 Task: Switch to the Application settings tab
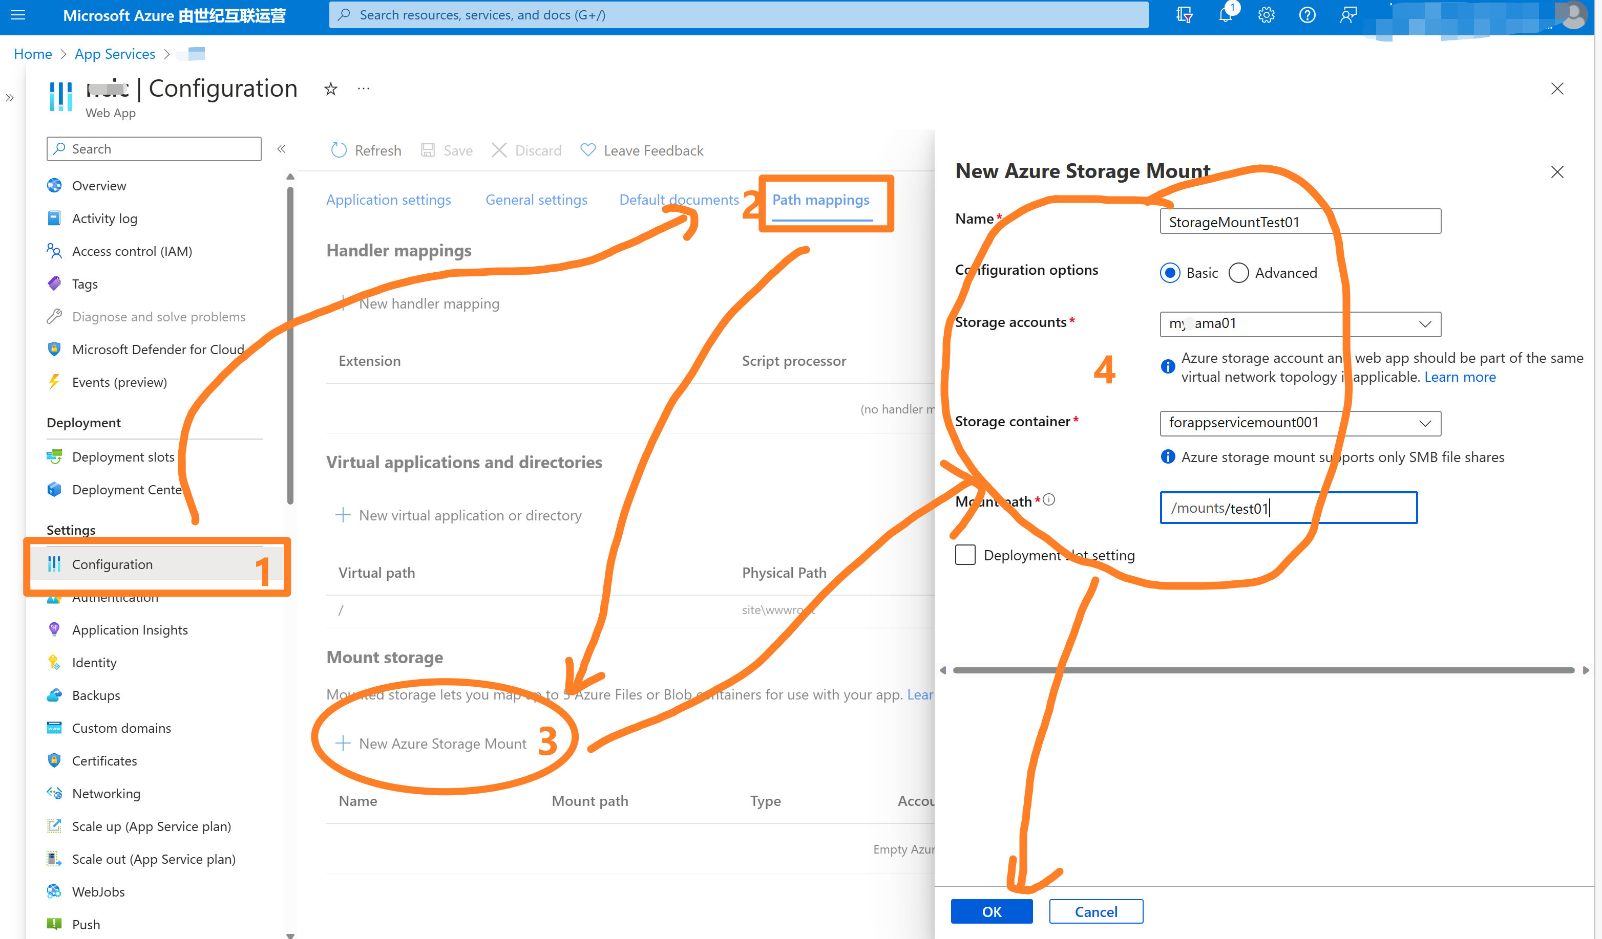tap(388, 200)
